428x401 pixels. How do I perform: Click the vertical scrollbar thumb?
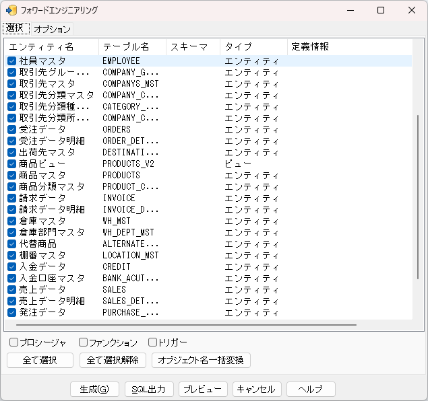click(418, 196)
